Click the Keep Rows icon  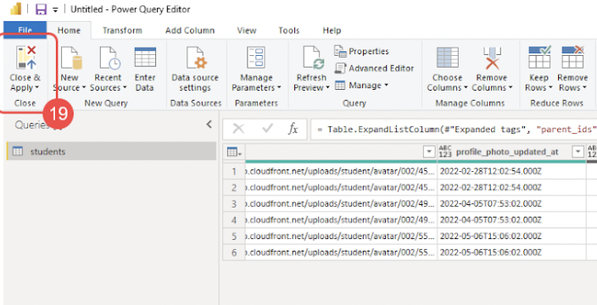(539, 58)
